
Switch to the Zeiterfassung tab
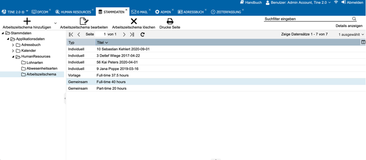pyautogui.click(x=226, y=12)
